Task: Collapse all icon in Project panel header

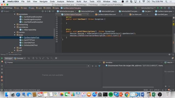Action: coord(46,11)
